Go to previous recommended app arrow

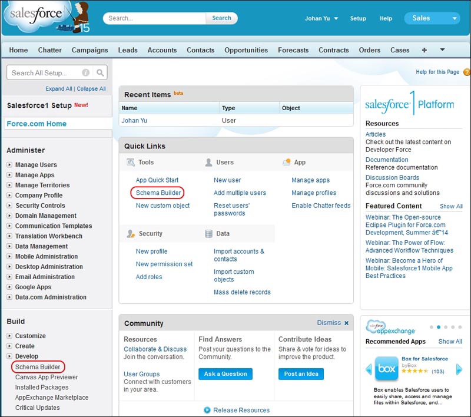pos(369,369)
